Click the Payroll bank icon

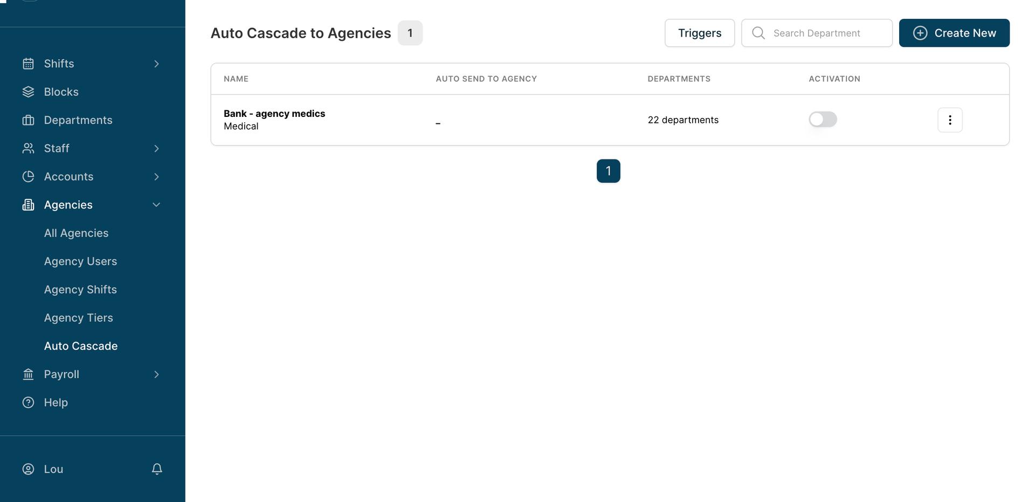(x=29, y=374)
